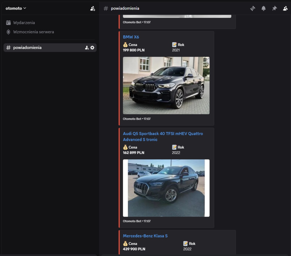Click the memo icon beside Rok in BMW card

tap(174, 45)
